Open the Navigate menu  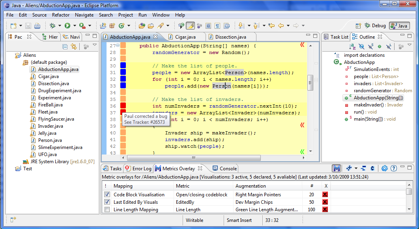84,15
